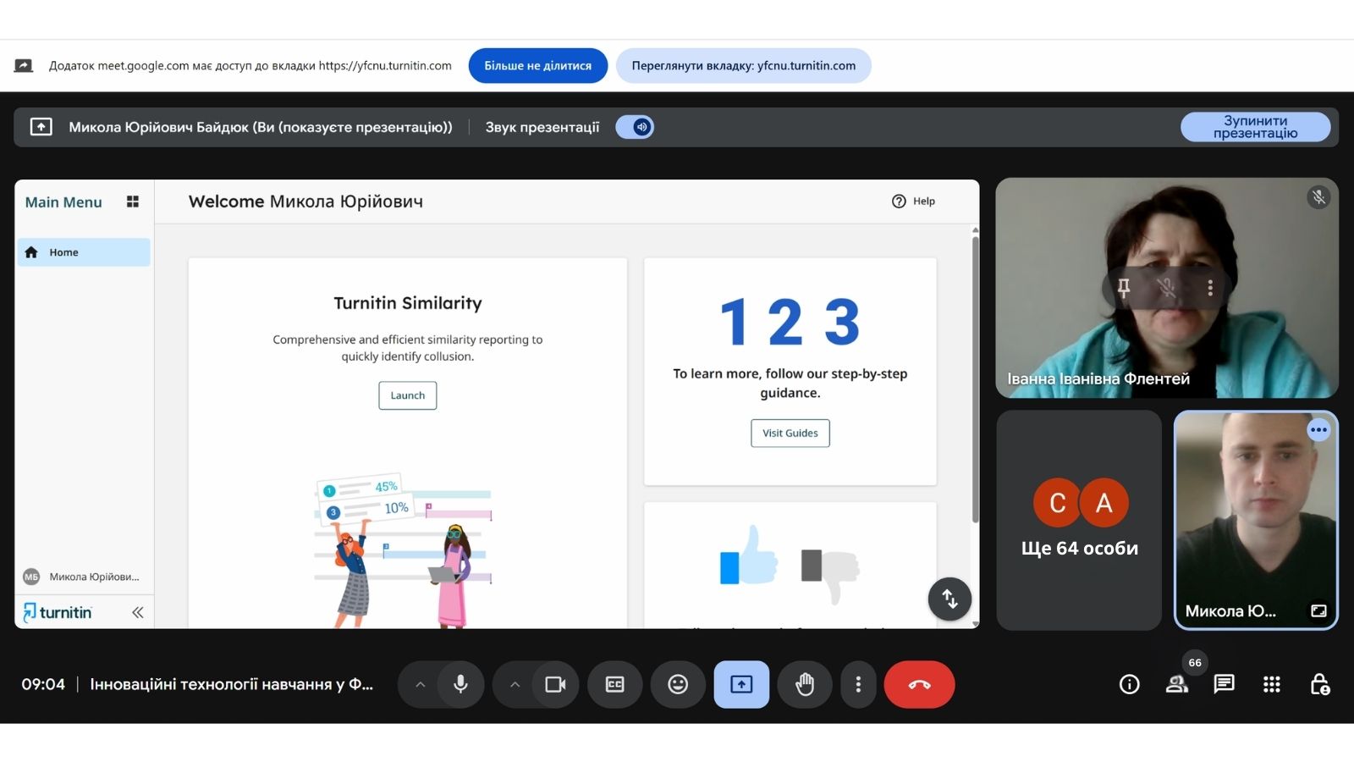
Task: Open Help in the Turnitin header
Action: (913, 201)
